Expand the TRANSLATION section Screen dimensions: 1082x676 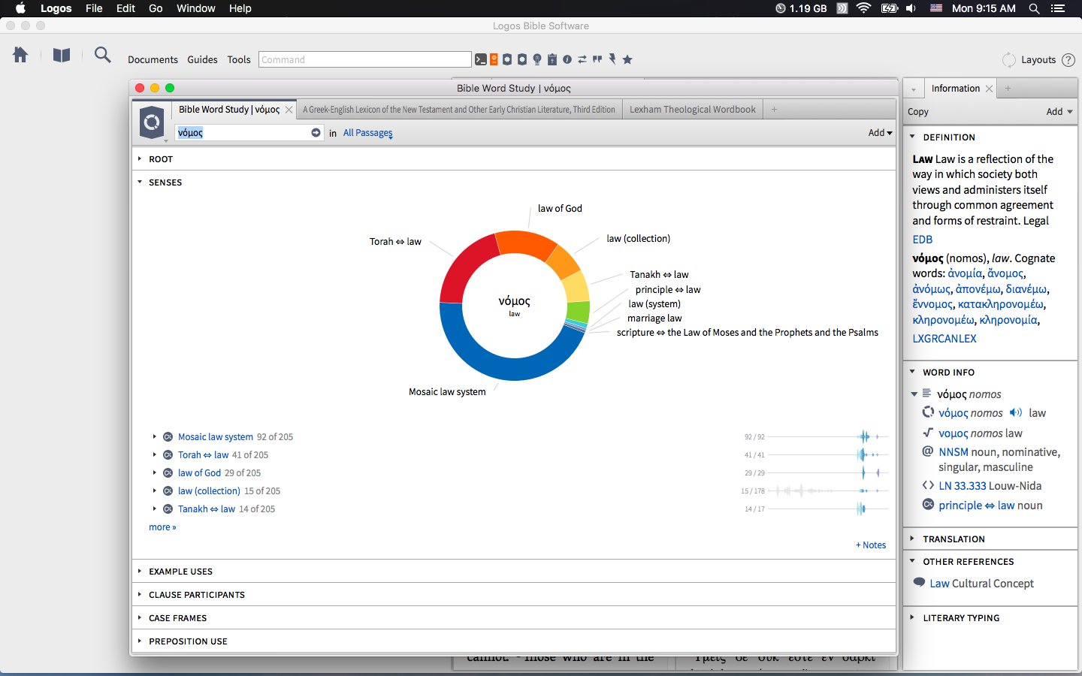(912, 539)
